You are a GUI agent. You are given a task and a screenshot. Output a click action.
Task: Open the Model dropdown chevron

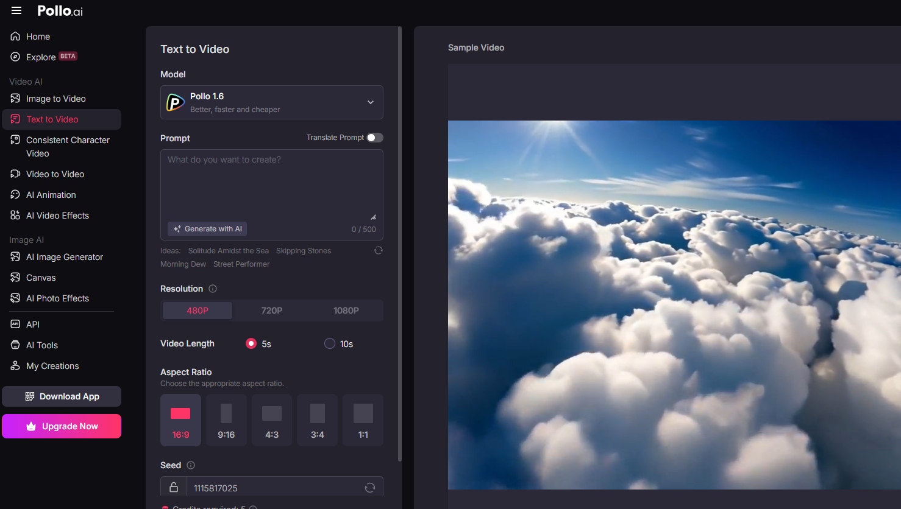pyautogui.click(x=371, y=102)
